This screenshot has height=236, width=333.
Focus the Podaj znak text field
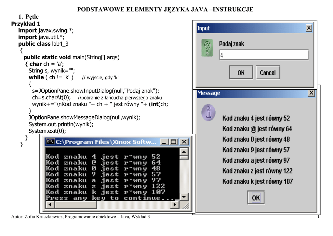click(263, 55)
